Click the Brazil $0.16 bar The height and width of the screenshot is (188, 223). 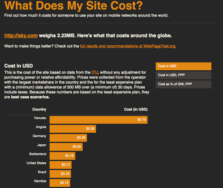(x=60, y=174)
